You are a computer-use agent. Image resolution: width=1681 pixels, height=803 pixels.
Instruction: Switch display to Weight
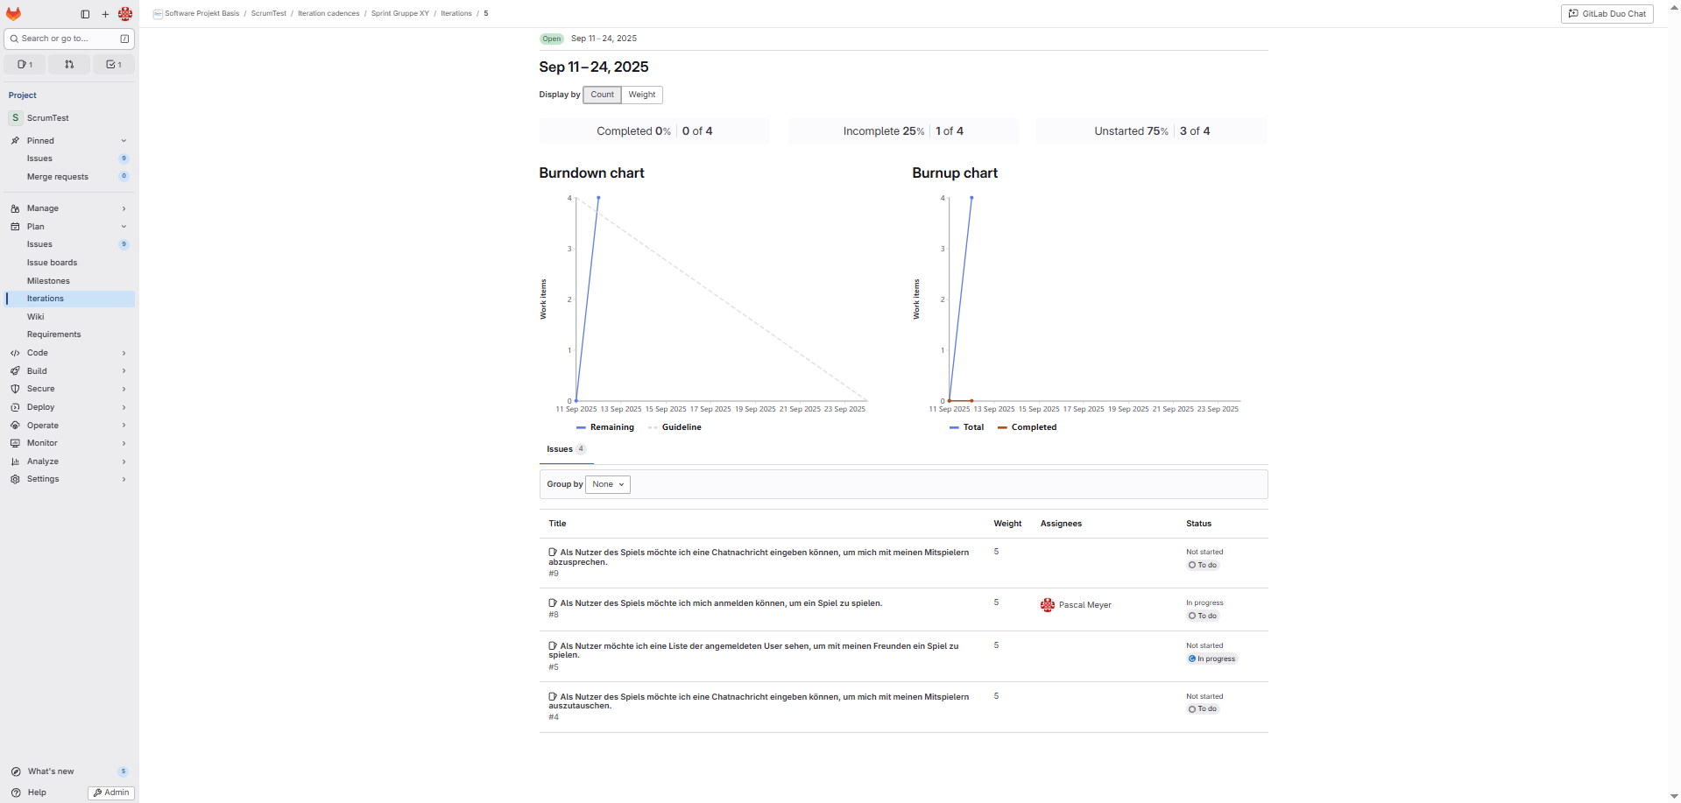pyautogui.click(x=641, y=95)
